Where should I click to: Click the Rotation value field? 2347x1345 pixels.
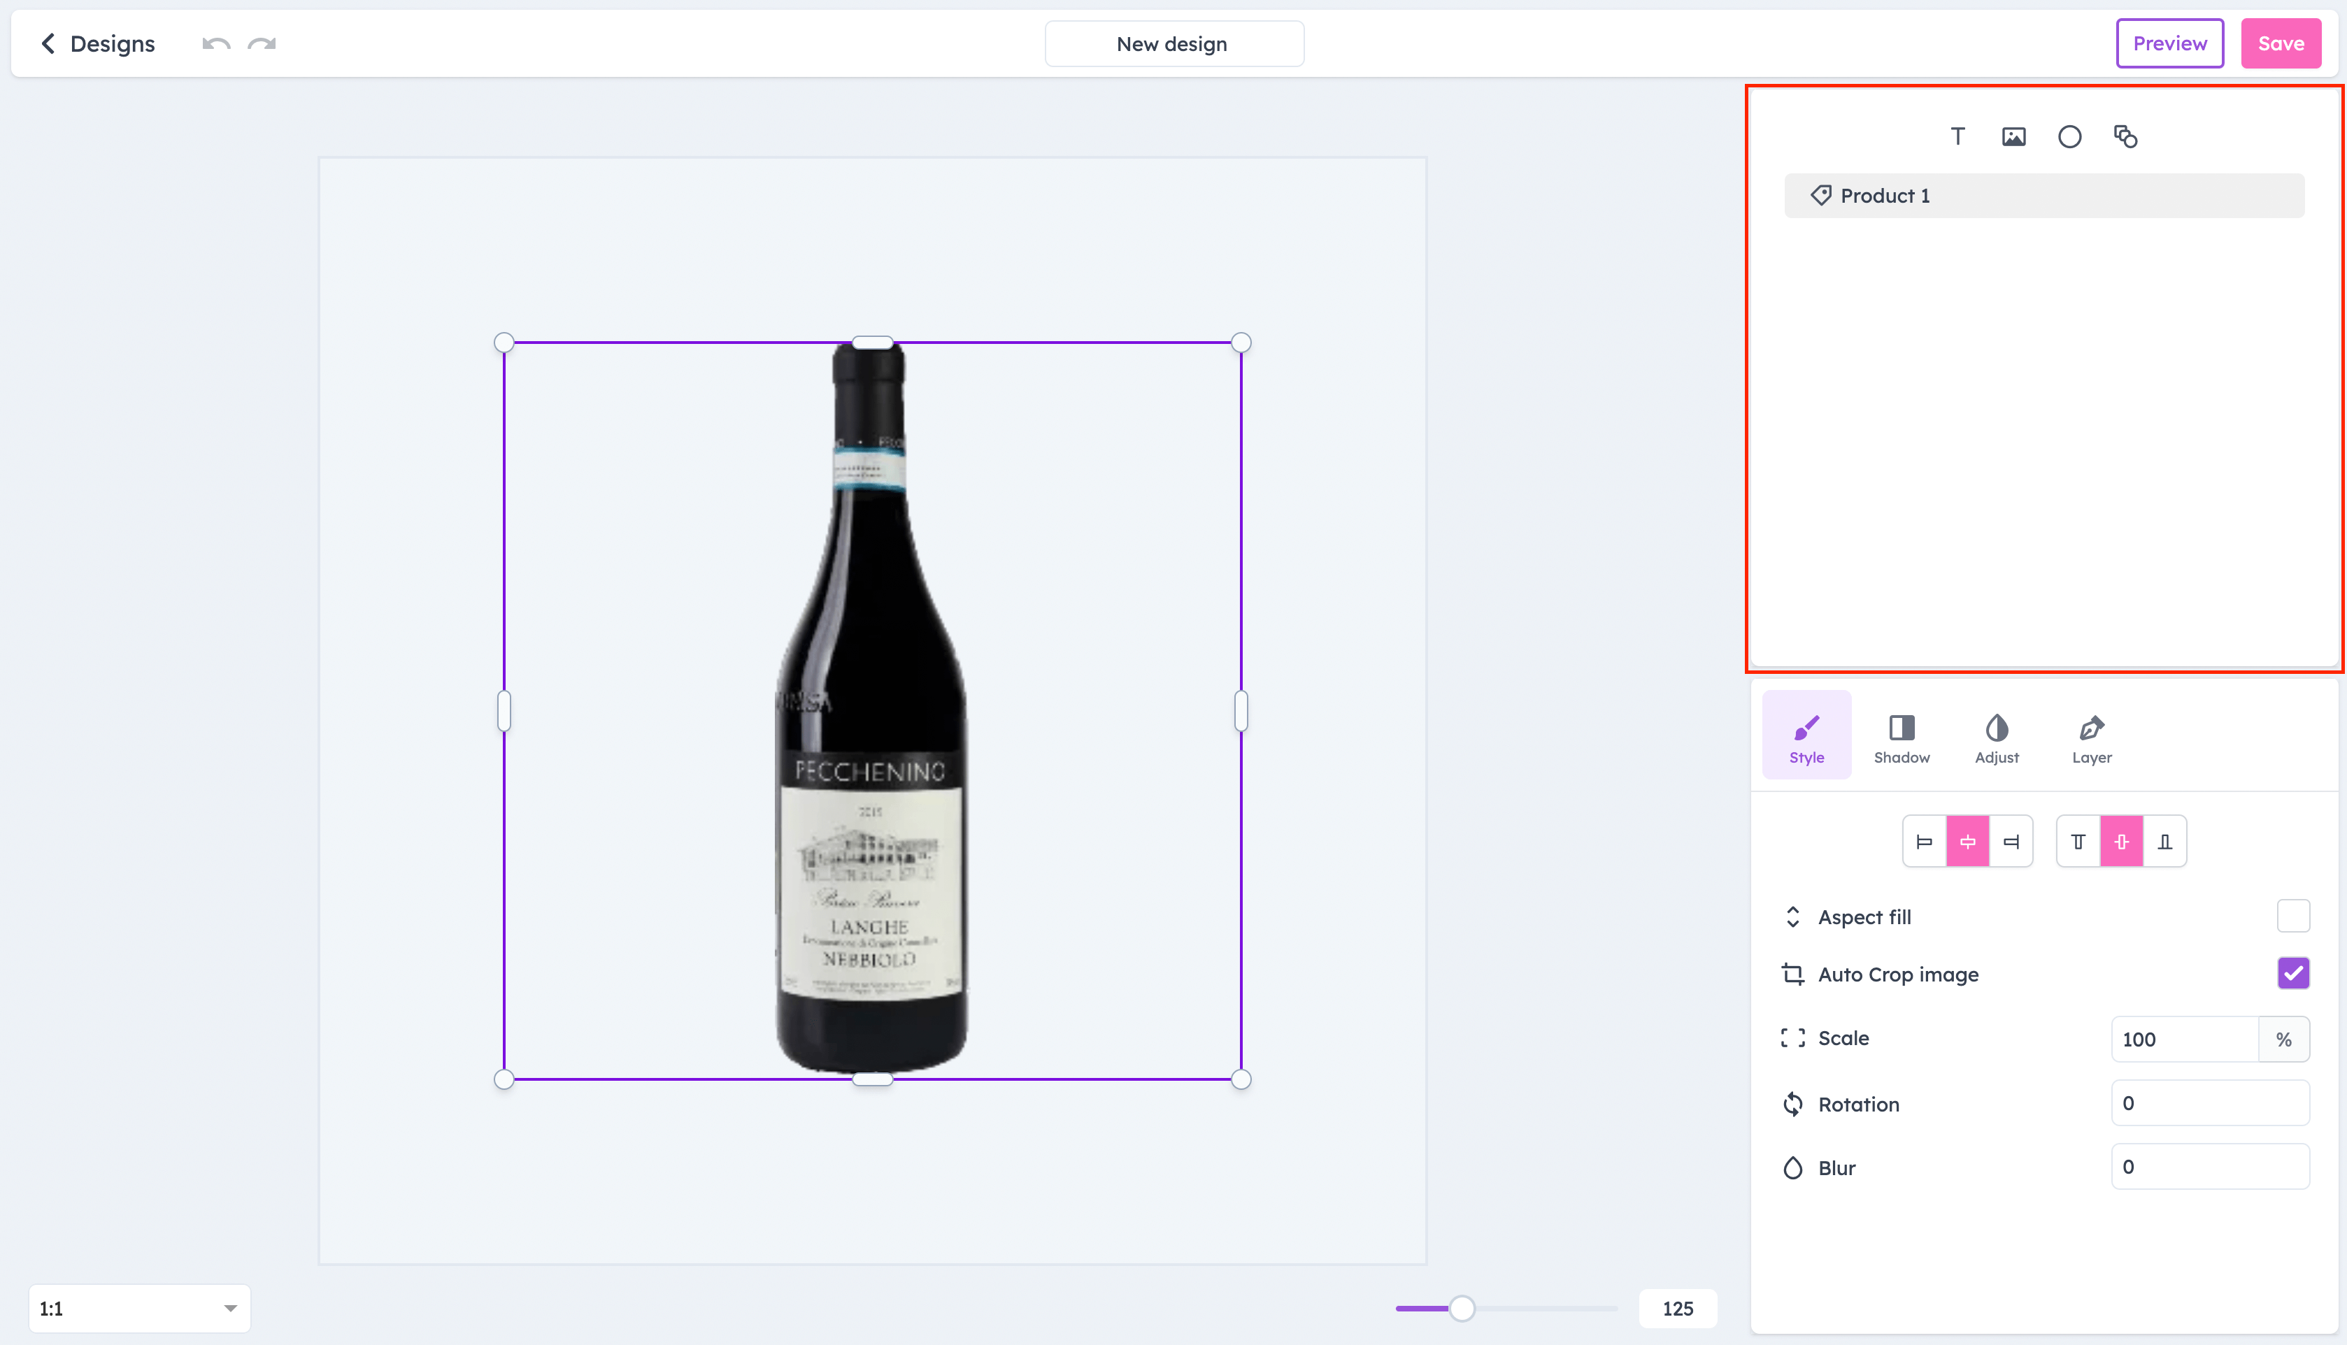coord(2210,1103)
